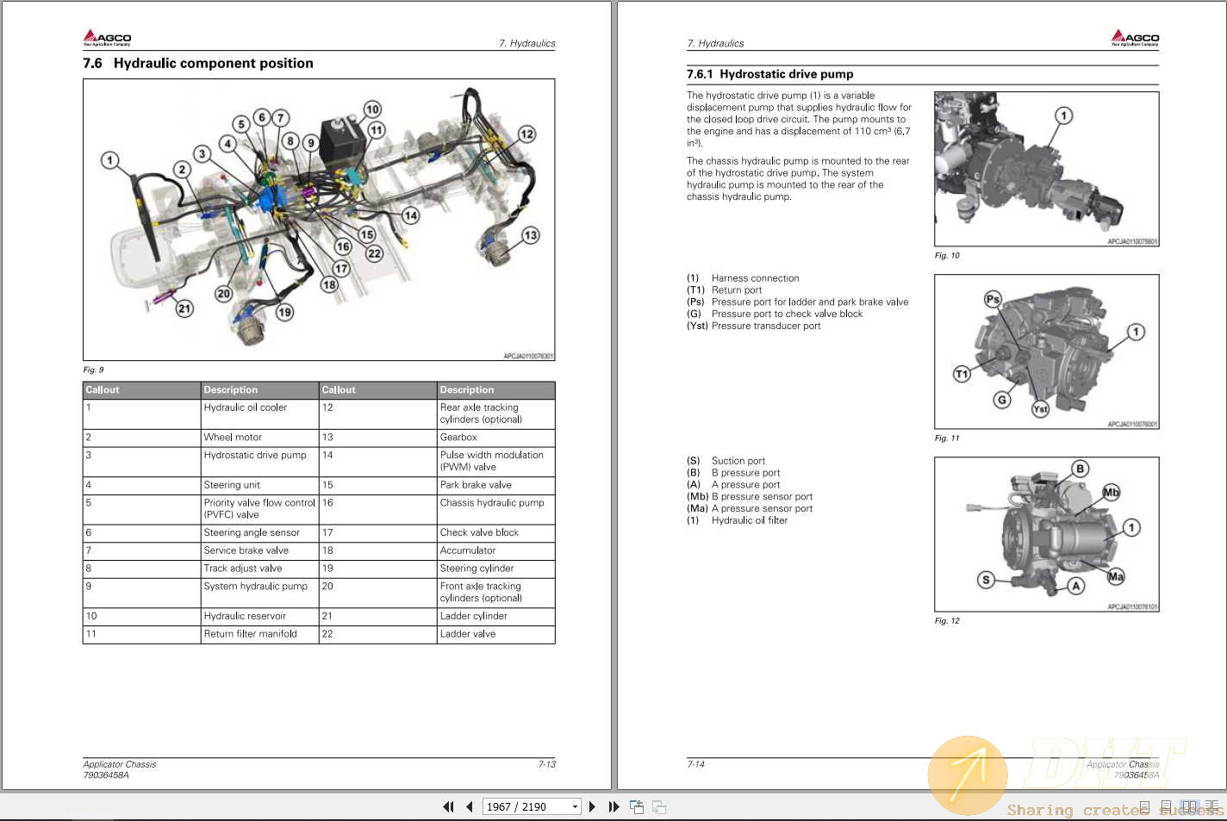
Task: Click 'A pressure sensor port' legend line
Action: tap(750, 509)
